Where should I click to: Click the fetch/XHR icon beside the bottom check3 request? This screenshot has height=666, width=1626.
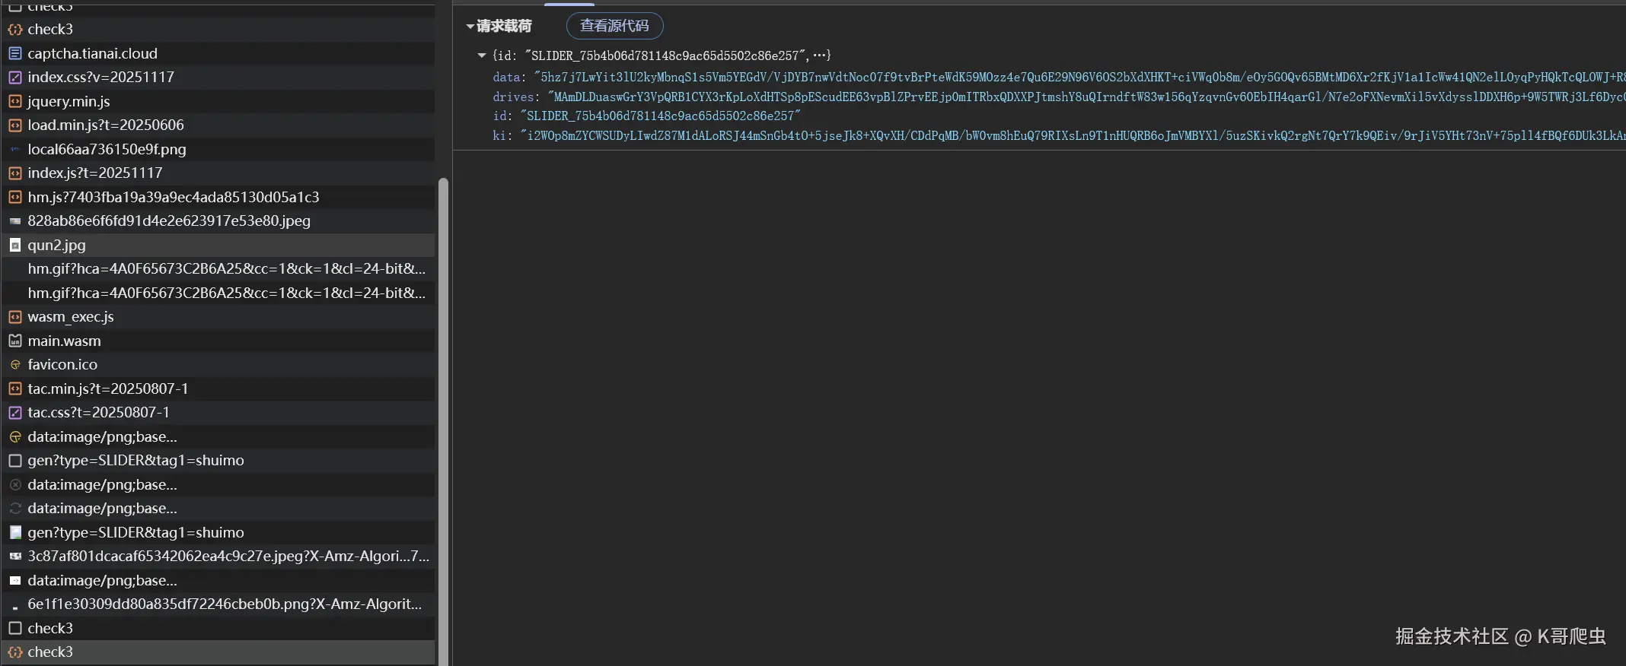click(15, 652)
